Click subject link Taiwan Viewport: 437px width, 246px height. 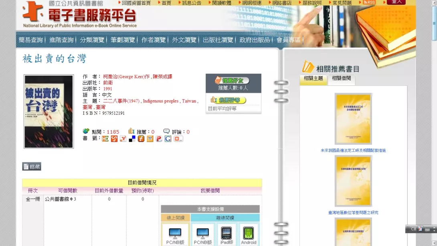coord(189,101)
